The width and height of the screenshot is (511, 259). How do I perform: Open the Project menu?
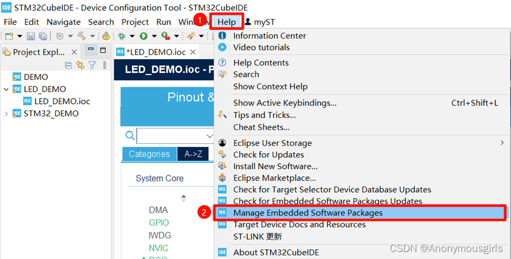click(x=135, y=22)
